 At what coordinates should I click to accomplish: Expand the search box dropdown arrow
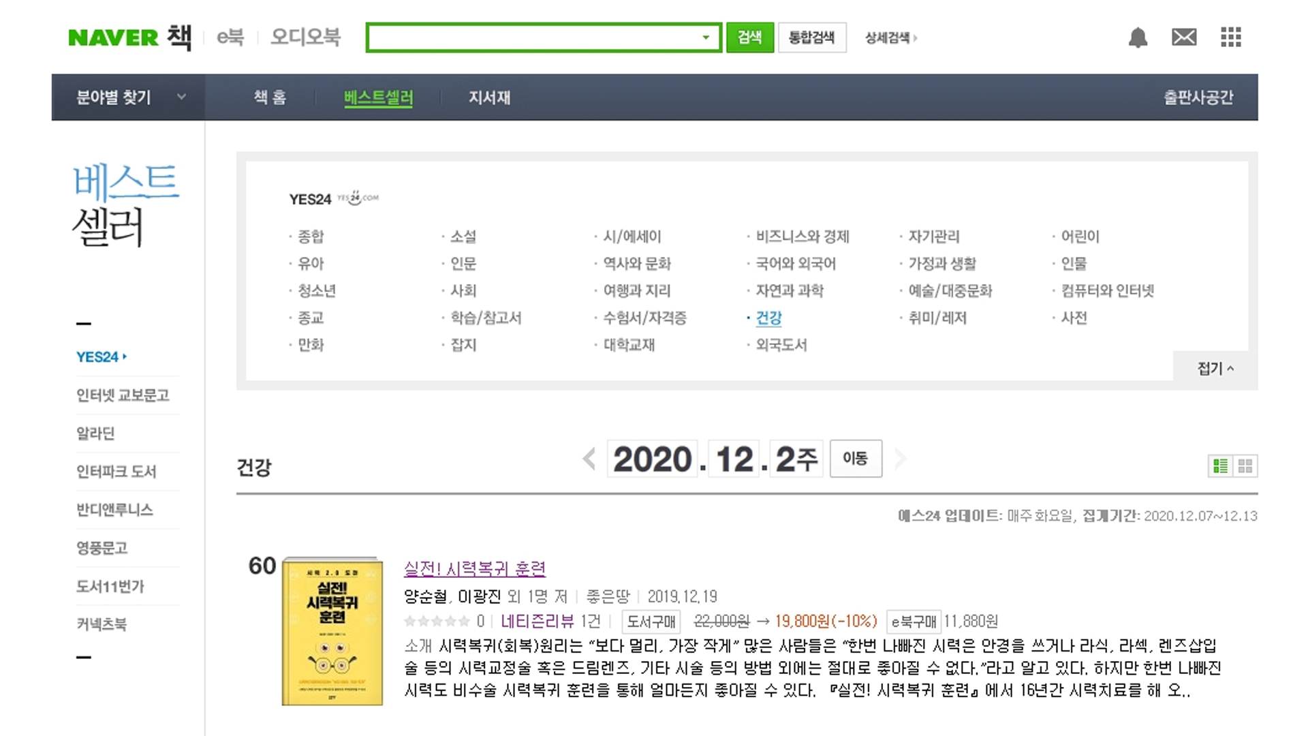(x=706, y=37)
